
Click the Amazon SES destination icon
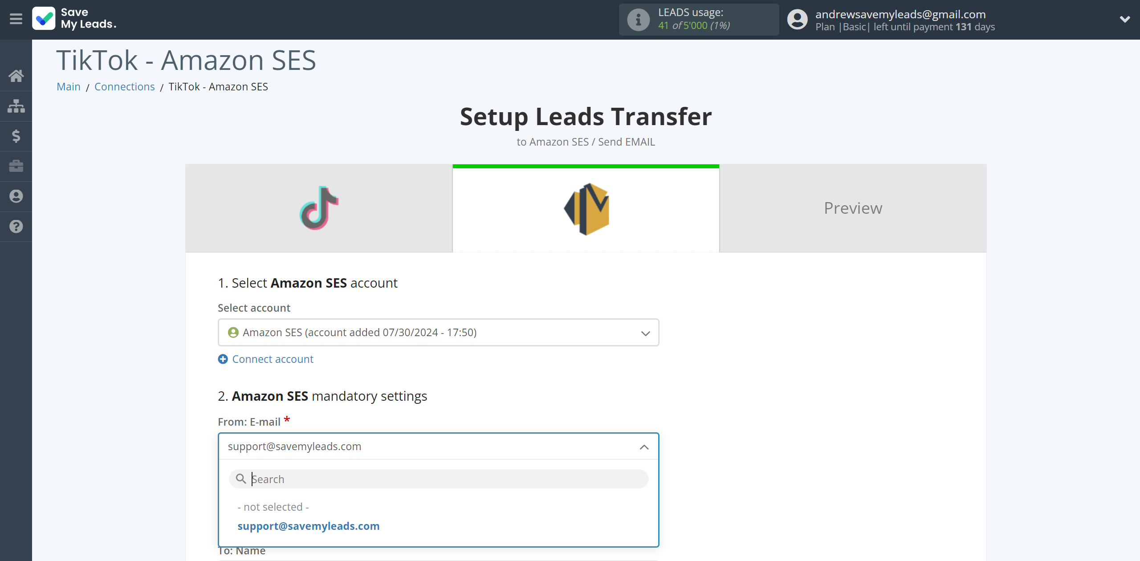(586, 208)
